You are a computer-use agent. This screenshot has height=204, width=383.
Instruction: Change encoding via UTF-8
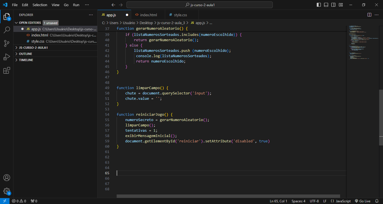[x=314, y=201]
